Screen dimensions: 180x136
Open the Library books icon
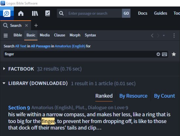pos(35,13)
